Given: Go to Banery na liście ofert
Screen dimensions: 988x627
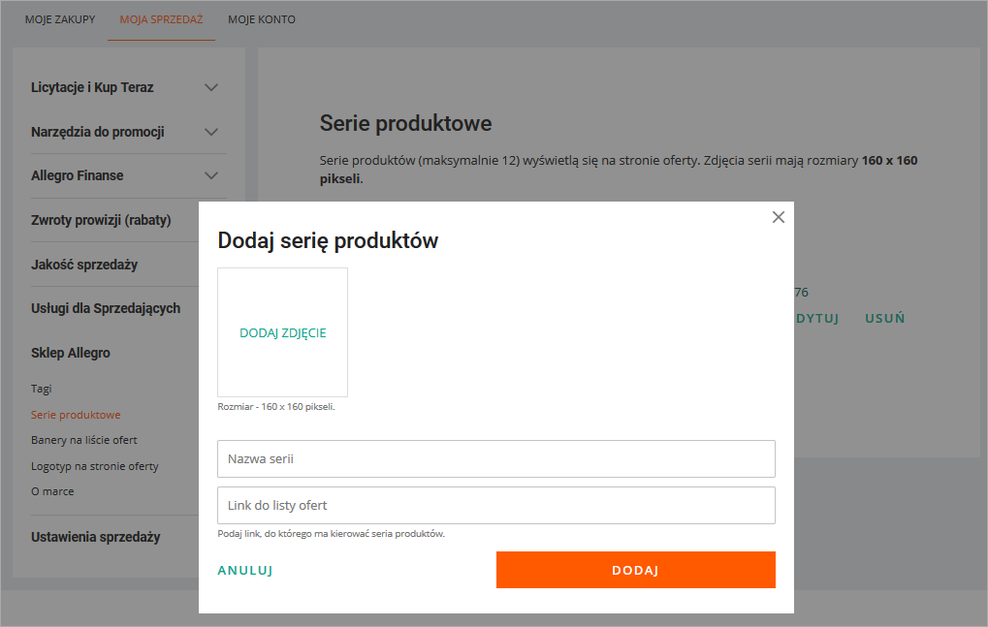Looking at the screenshot, I should click(84, 440).
